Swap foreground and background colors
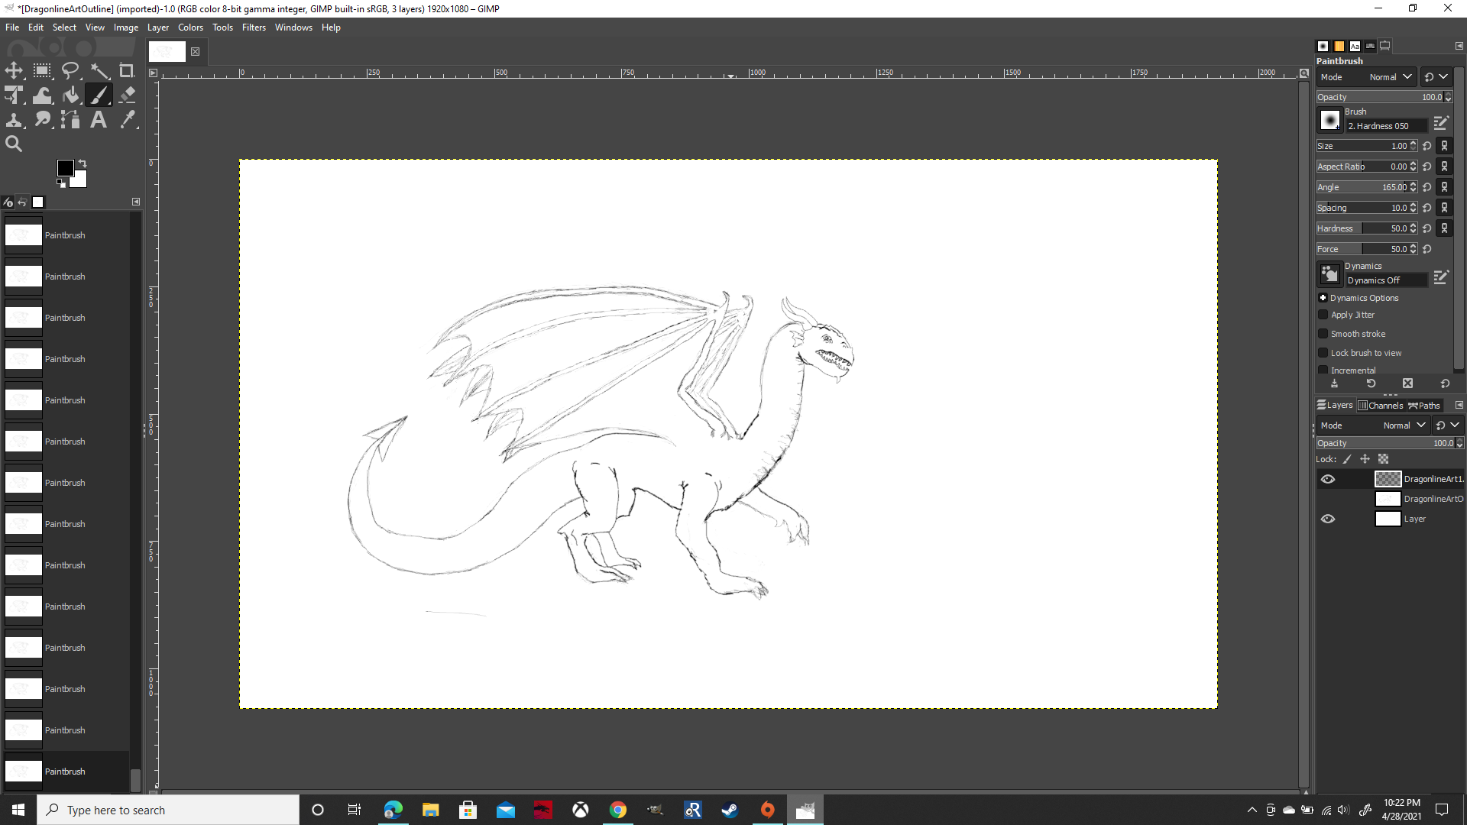 pos(83,163)
